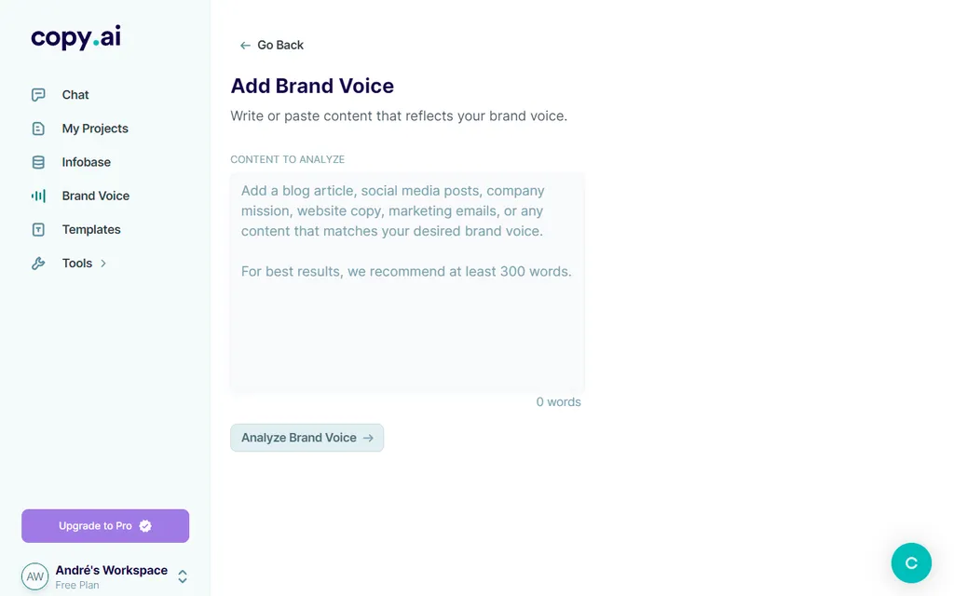This screenshot has height=596, width=954.
Task: Click the checkmark badge on Upgrade button
Action: pyautogui.click(x=144, y=525)
